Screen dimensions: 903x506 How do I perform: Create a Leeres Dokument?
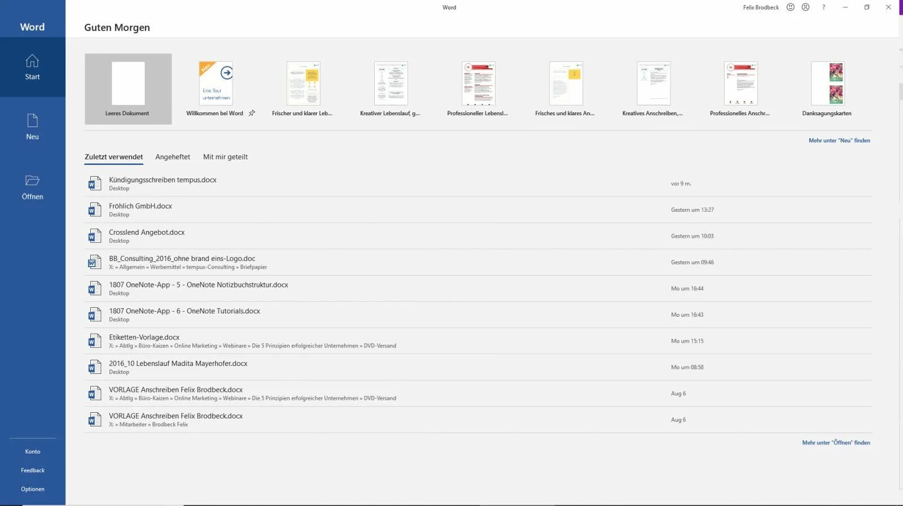pos(128,89)
